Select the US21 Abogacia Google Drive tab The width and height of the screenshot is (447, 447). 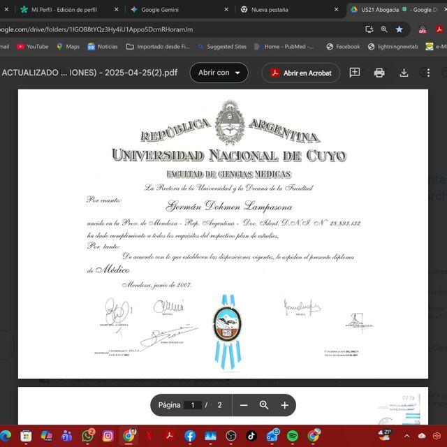pos(393,10)
